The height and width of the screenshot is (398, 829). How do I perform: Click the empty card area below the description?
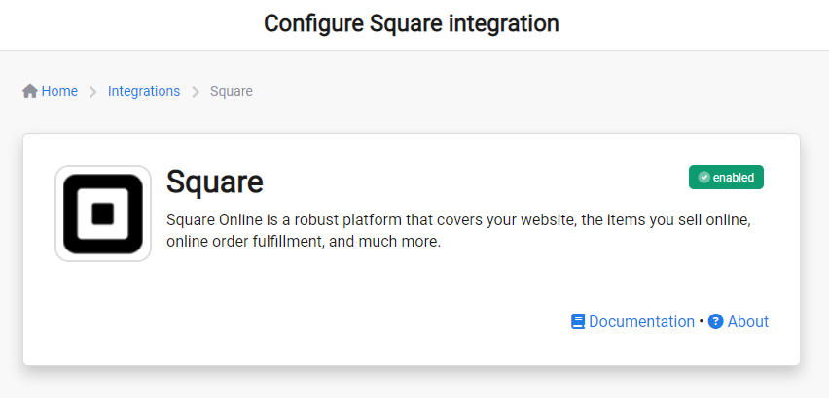(389, 286)
